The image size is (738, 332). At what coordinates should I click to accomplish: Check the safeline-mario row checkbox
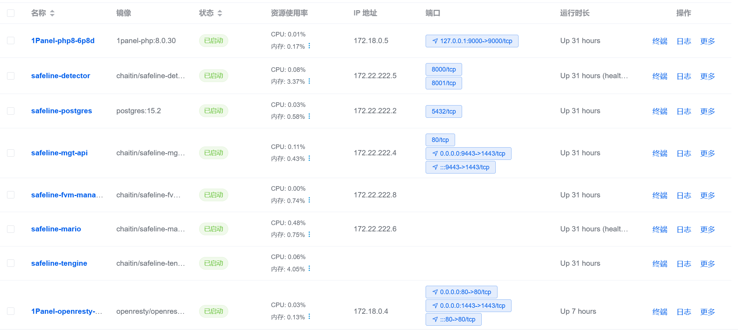[x=11, y=229]
